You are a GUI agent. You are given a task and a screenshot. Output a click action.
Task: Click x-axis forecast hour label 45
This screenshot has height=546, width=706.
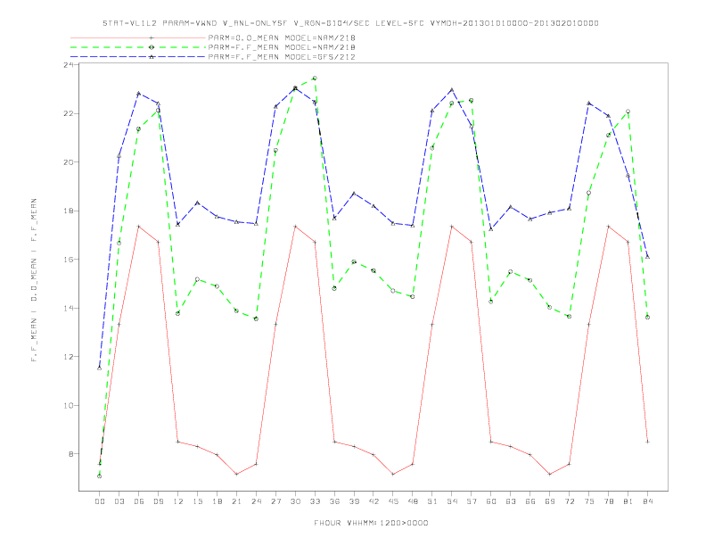[393, 501]
